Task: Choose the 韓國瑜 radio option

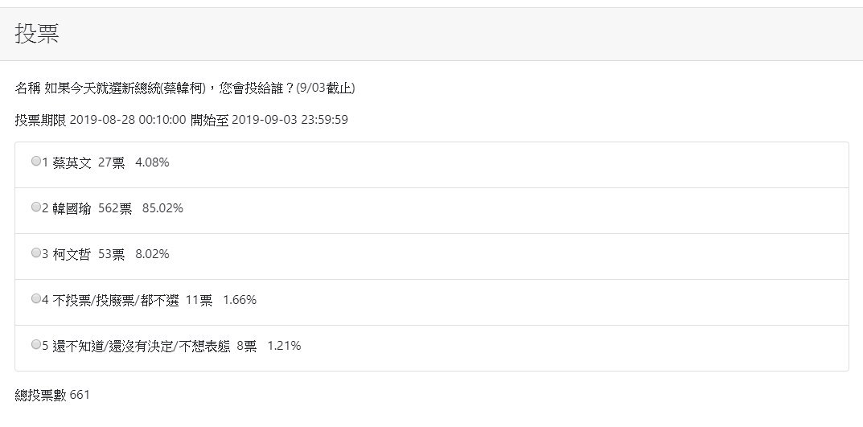Action: tap(35, 207)
